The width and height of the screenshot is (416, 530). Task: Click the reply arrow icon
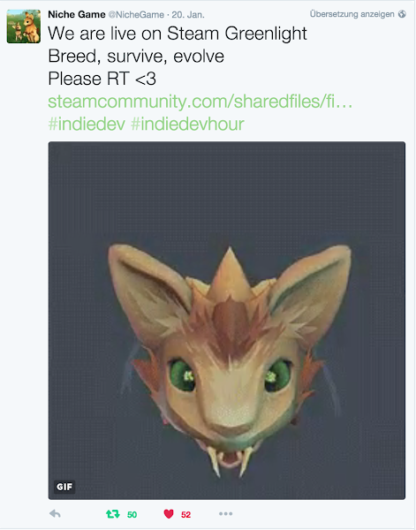tap(55, 514)
